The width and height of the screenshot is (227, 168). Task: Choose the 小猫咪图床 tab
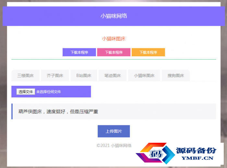point(144,75)
